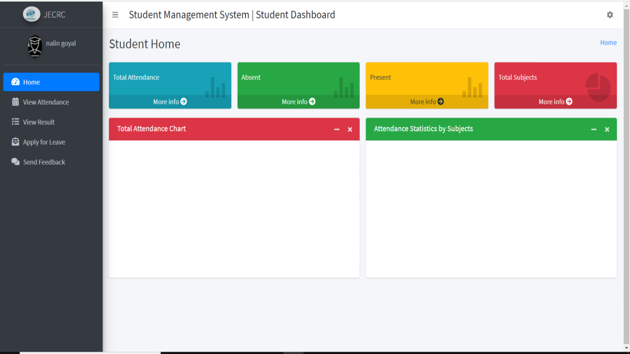Click the page's vertical scrollbar
The width and height of the screenshot is (630, 354).
point(626,172)
